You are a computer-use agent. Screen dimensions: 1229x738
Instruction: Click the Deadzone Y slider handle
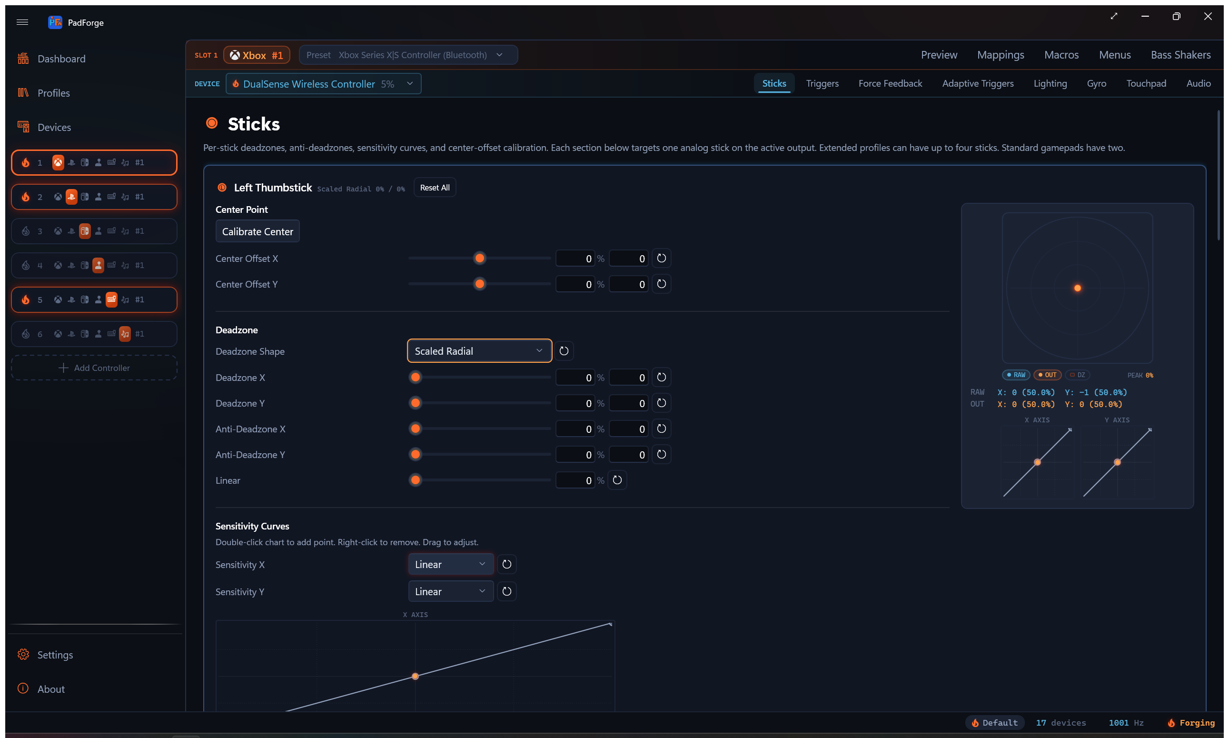click(x=416, y=403)
